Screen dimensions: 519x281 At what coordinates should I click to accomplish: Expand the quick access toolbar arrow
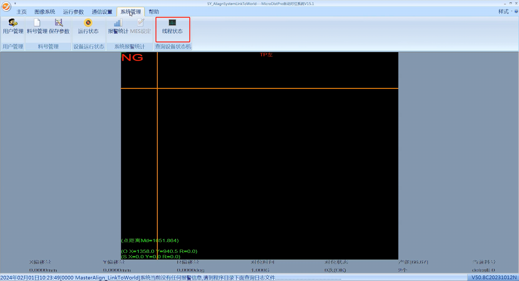[15, 4]
